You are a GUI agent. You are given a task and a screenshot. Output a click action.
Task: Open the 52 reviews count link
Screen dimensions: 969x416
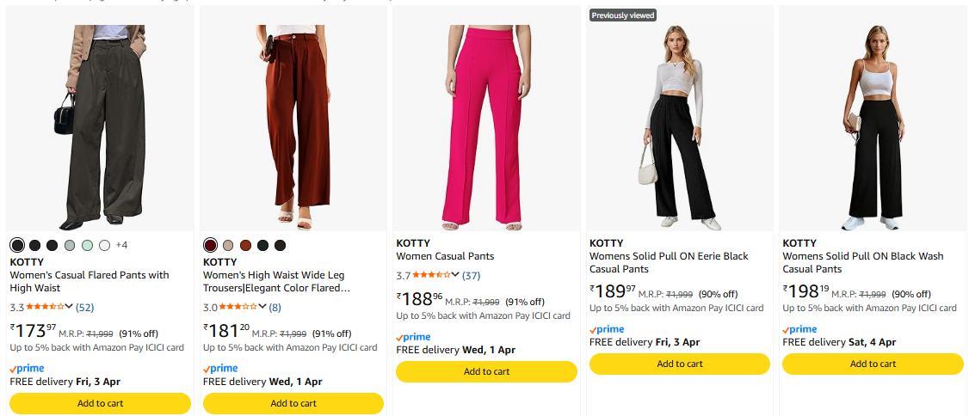click(85, 307)
